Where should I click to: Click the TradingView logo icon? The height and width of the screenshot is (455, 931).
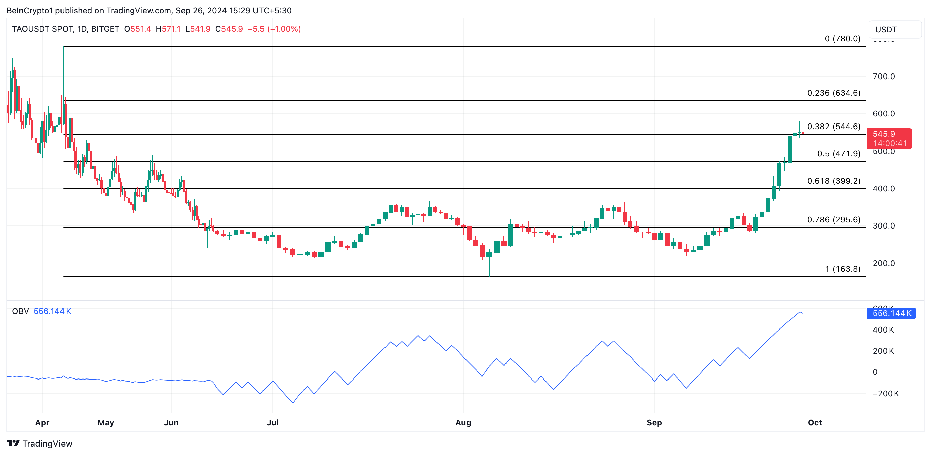coord(13,443)
